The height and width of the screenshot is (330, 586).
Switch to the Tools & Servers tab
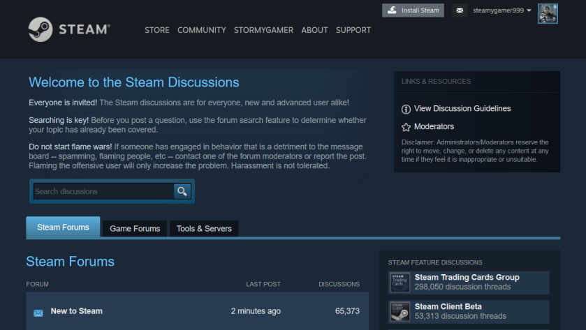pyautogui.click(x=204, y=228)
